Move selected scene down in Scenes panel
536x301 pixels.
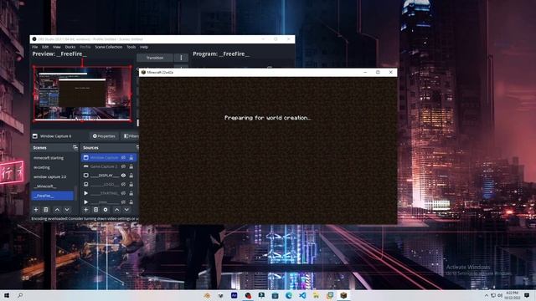[x=67, y=210]
